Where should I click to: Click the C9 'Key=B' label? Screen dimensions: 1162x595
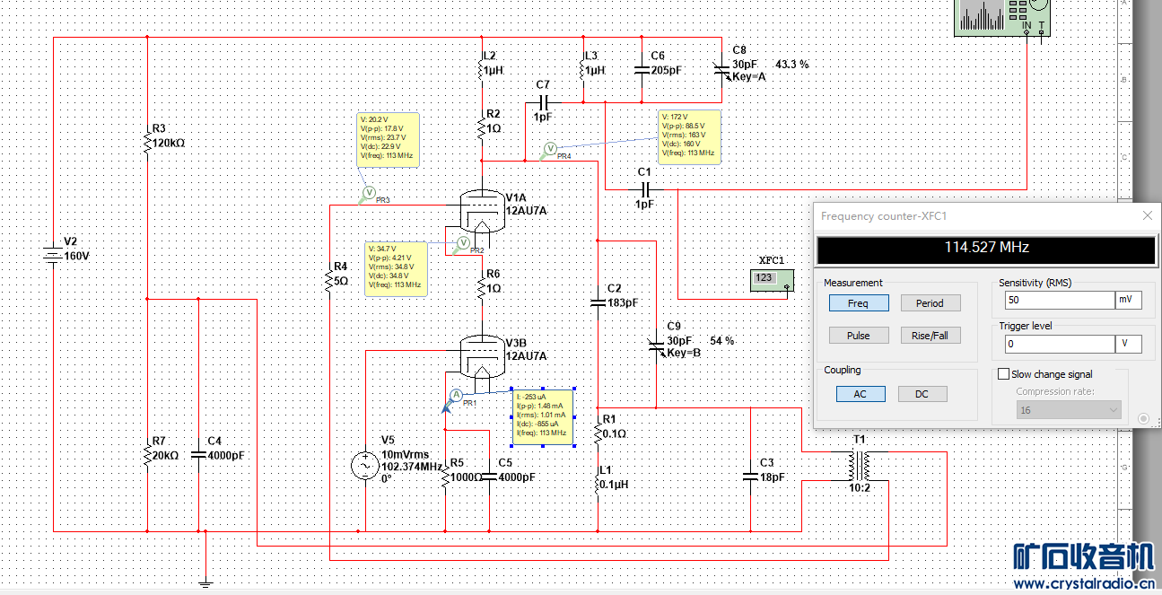(684, 353)
